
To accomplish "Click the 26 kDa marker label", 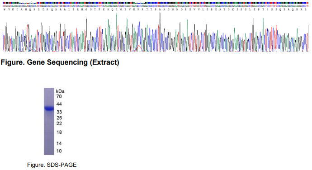I will click(59, 118).
